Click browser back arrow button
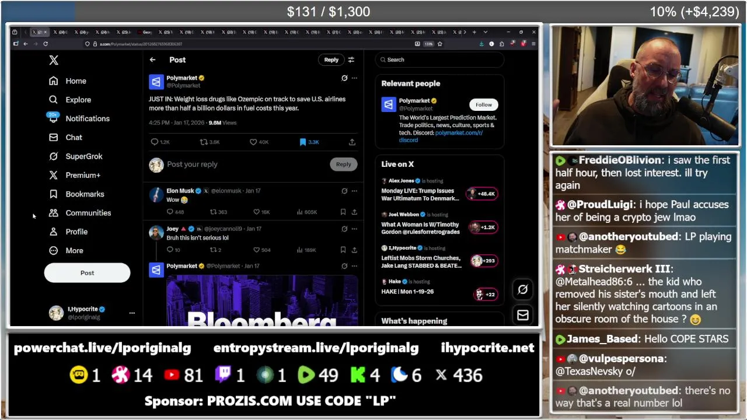 (26, 44)
